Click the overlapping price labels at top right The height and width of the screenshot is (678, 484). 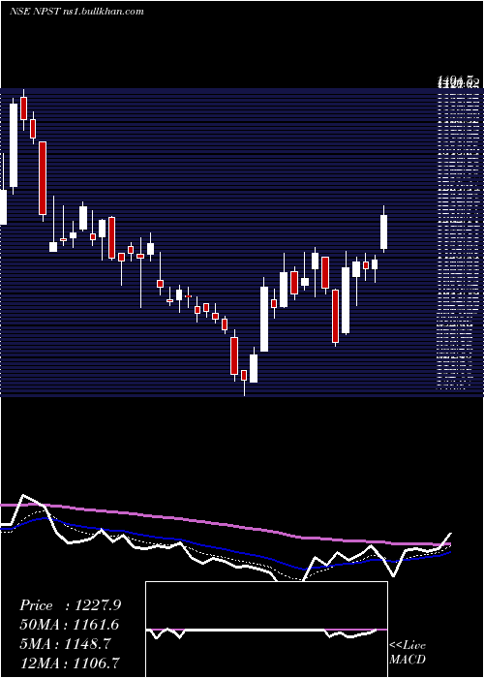458,82
